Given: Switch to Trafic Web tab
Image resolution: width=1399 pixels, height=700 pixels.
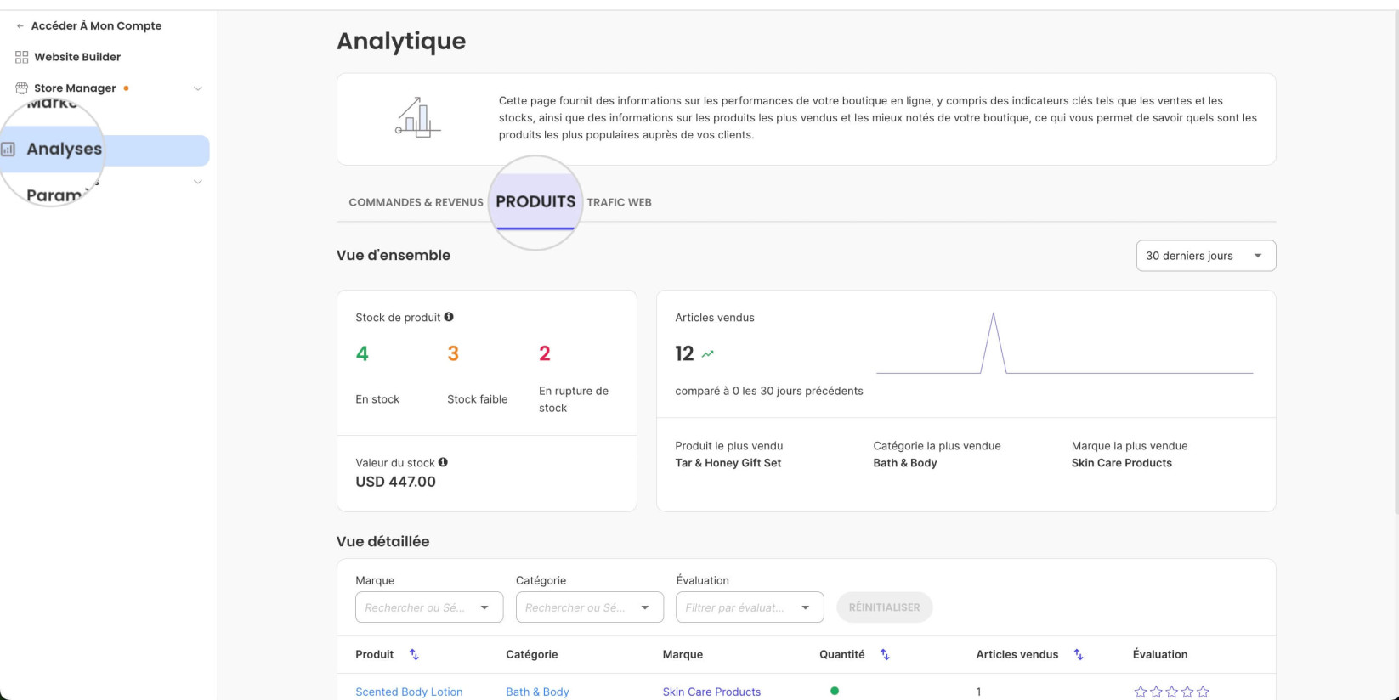Looking at the screenshot, I should tap(619, 202).
